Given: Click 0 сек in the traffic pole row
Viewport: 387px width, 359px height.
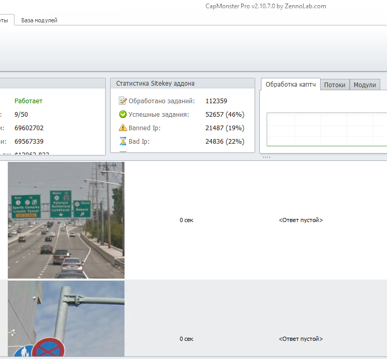Looking at the screenshot, I should point(186,339).
